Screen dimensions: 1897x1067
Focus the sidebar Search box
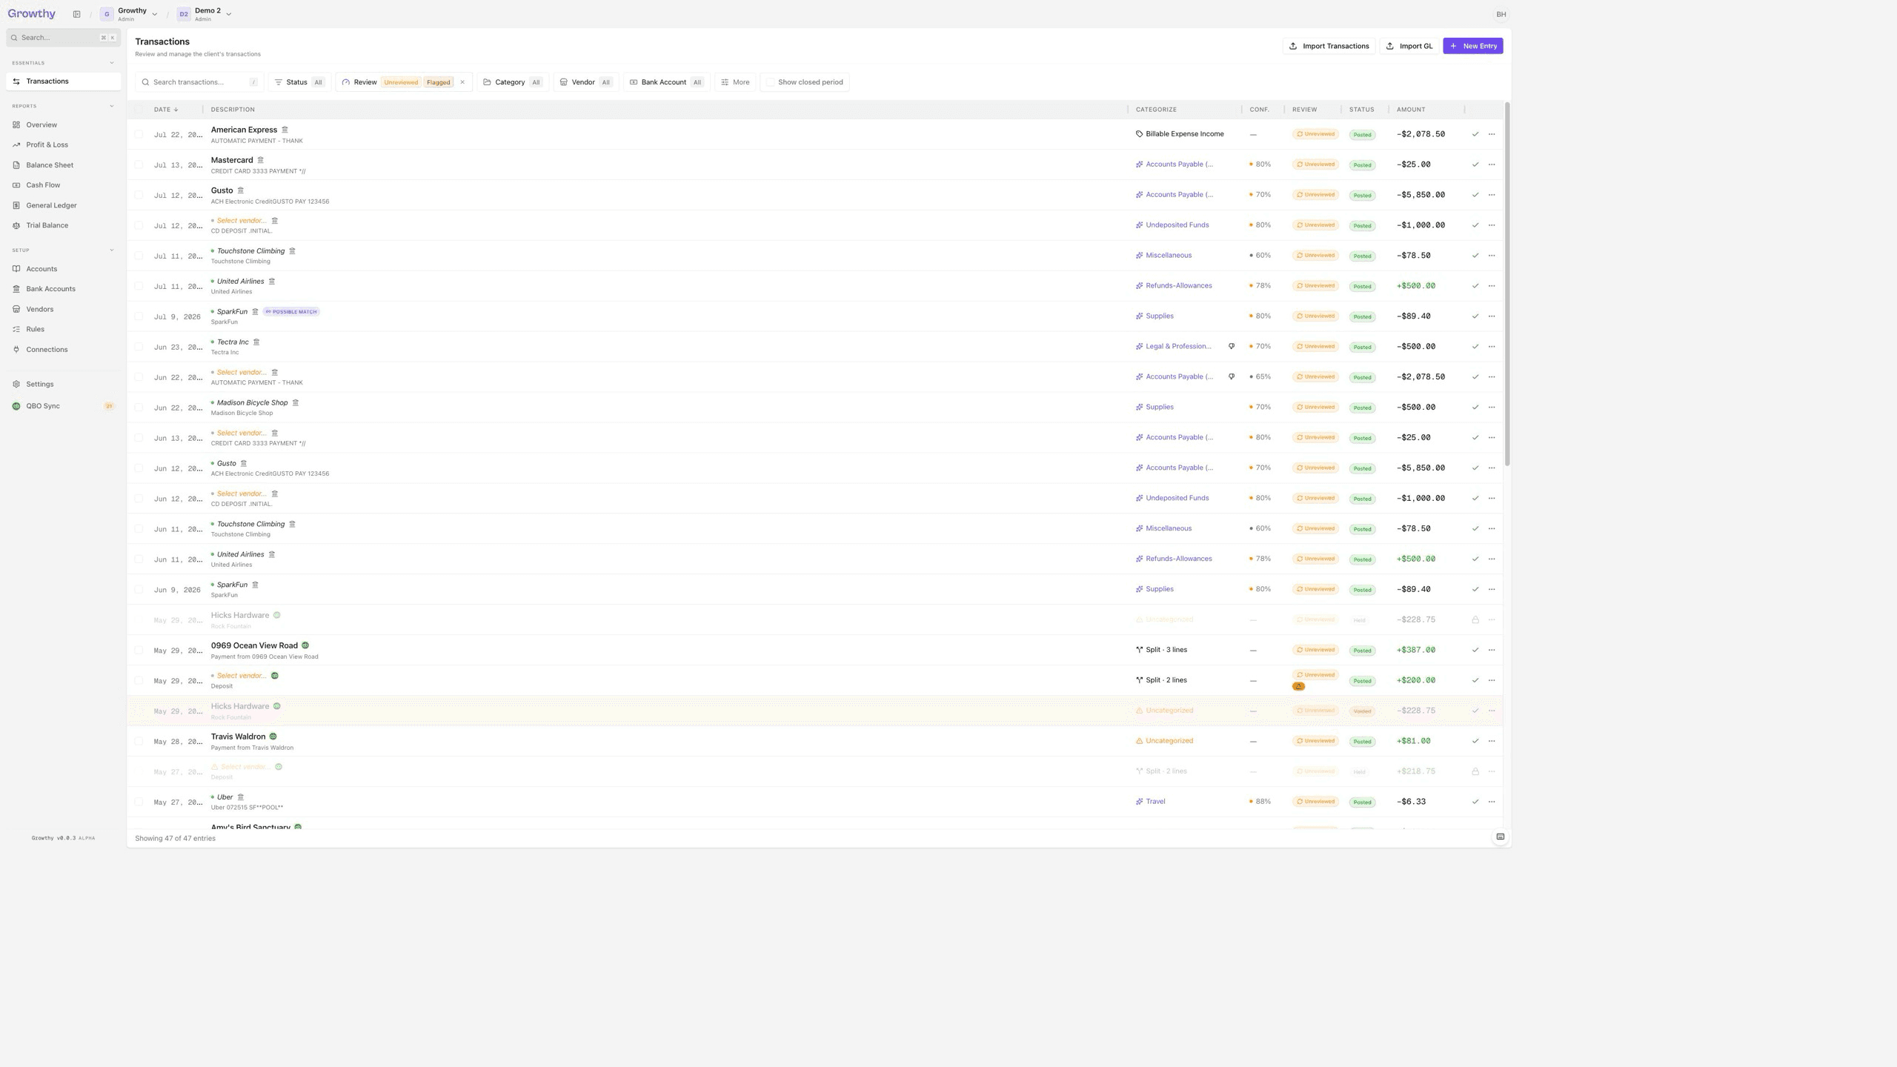click(x=63, y=38)
